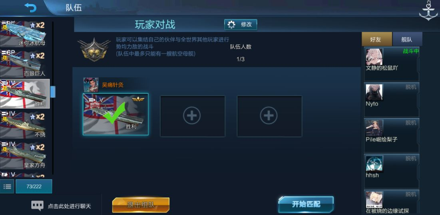Viewport: 440px width, 215px height.
Task: Select the 好友 tab
Action: (376, 40)
